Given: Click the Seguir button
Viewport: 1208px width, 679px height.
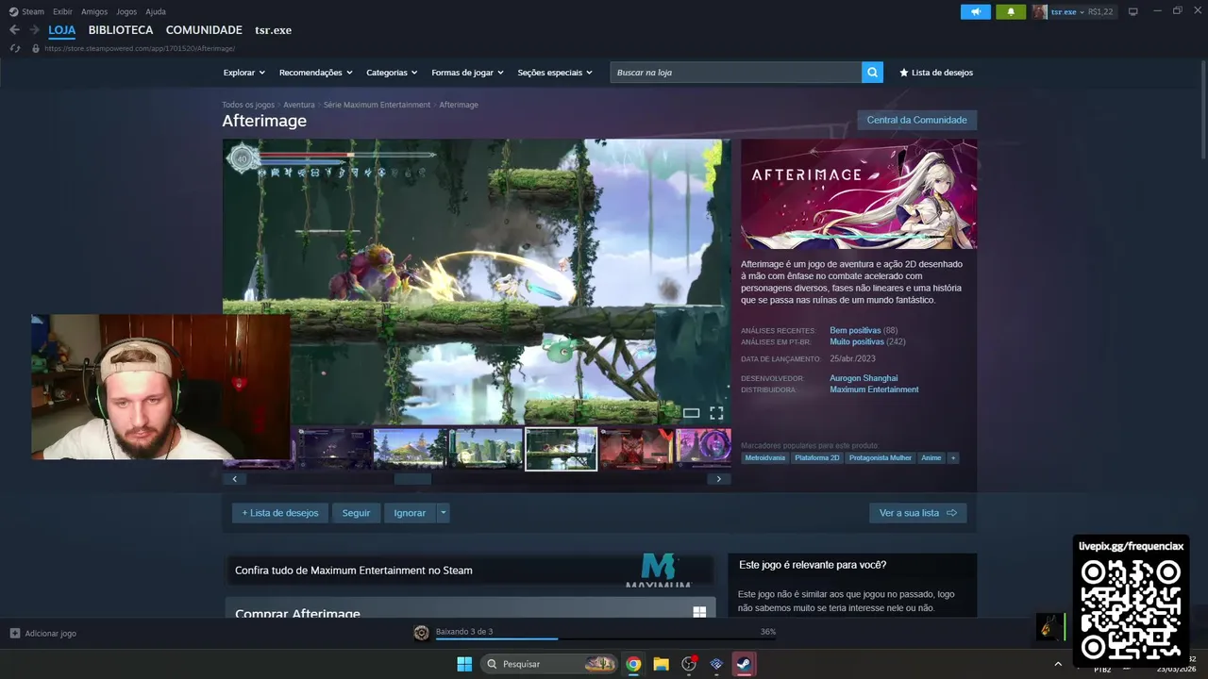Looking at the screenshot, I should point(356,513).
